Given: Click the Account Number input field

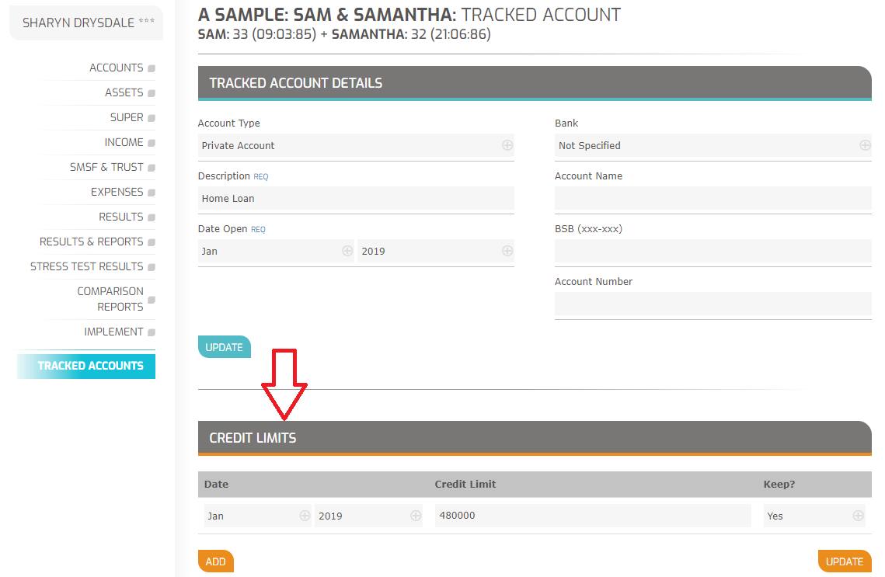Looking at the screenshot, I should (713, 304).
